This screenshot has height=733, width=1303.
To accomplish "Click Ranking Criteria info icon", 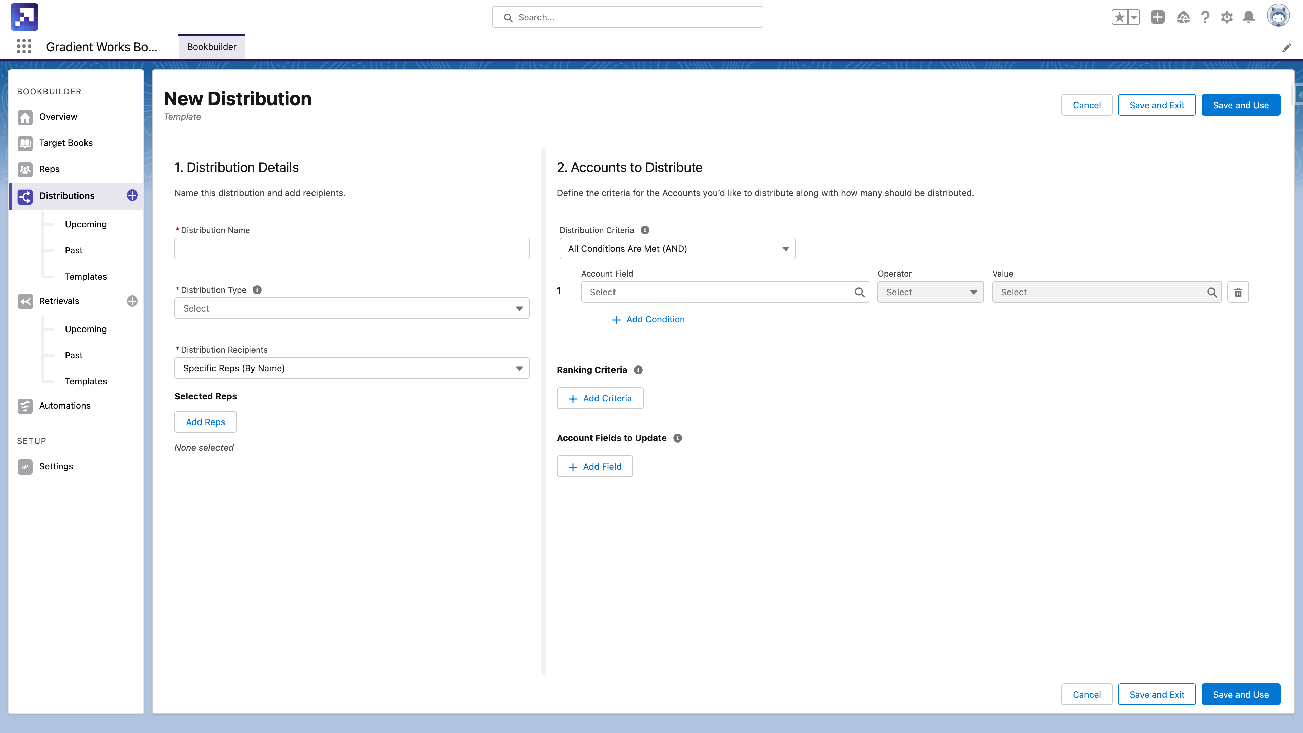I will (638, 370).
